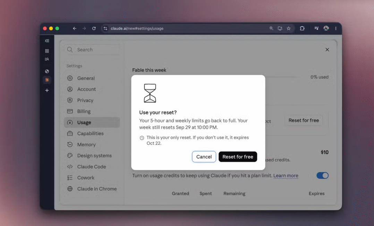Click the 'Remaining' column header

(234, 193)
